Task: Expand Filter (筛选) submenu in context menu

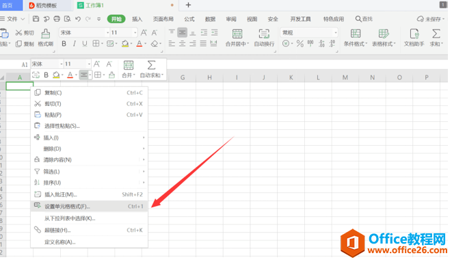Action: coord(90,172)
